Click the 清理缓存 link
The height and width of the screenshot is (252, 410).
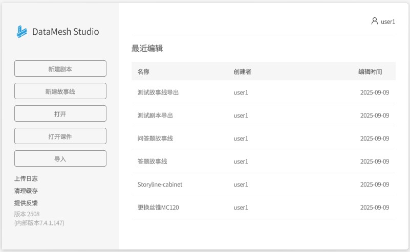coord(26,191)
